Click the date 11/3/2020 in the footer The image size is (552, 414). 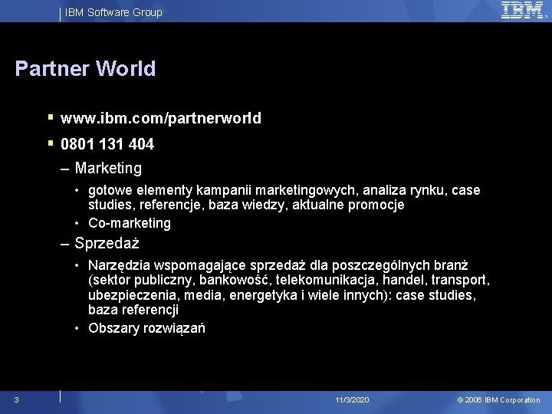352,400
